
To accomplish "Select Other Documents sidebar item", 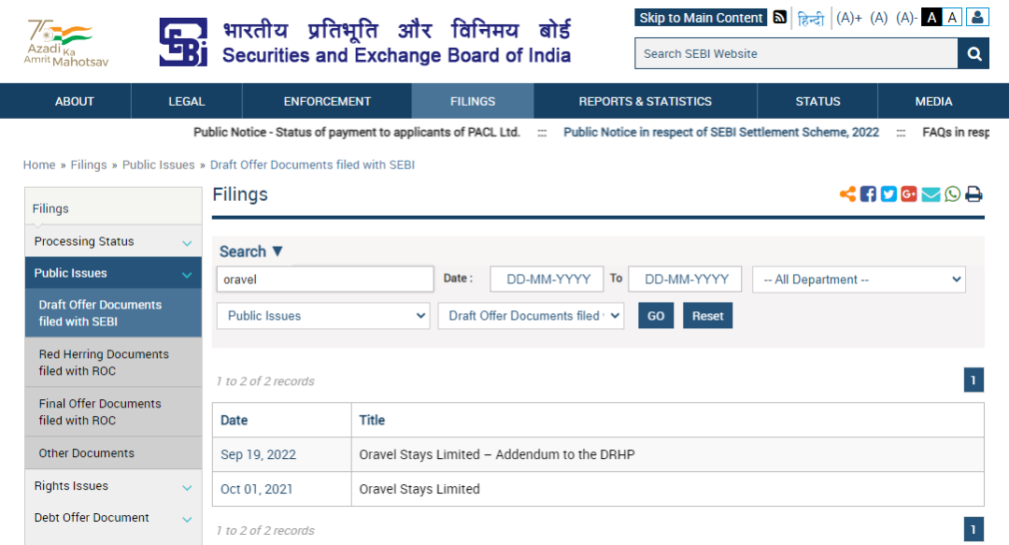I will click(113, 453).
